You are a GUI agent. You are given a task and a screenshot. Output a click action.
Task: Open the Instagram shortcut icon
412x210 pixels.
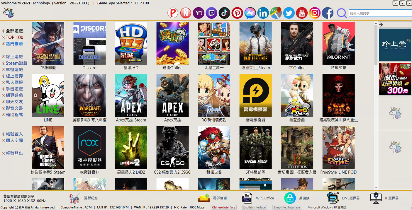click(x=315, y=13)
